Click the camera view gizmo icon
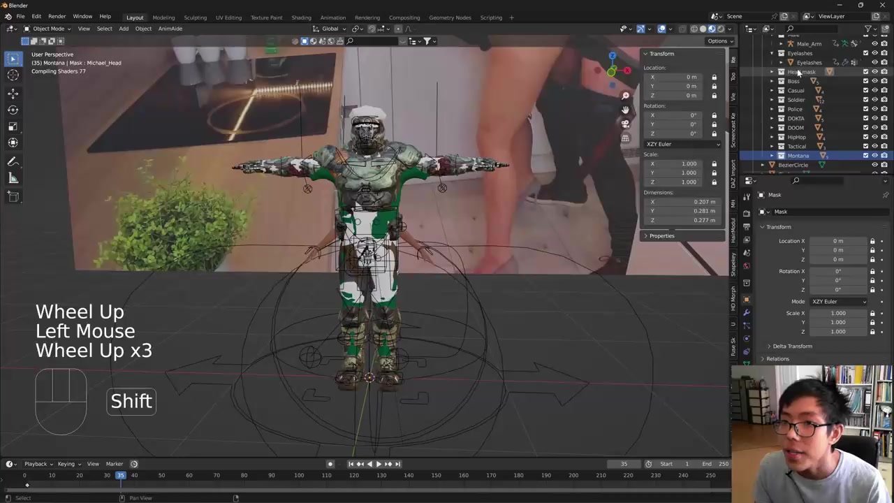Viewport: 894px width, 503px height. [625, 123]
